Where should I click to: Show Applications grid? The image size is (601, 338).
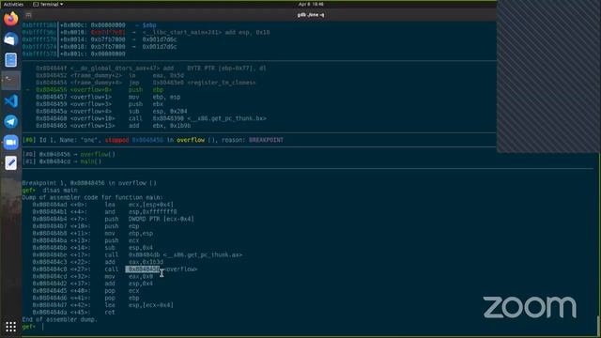coord(10,327)
